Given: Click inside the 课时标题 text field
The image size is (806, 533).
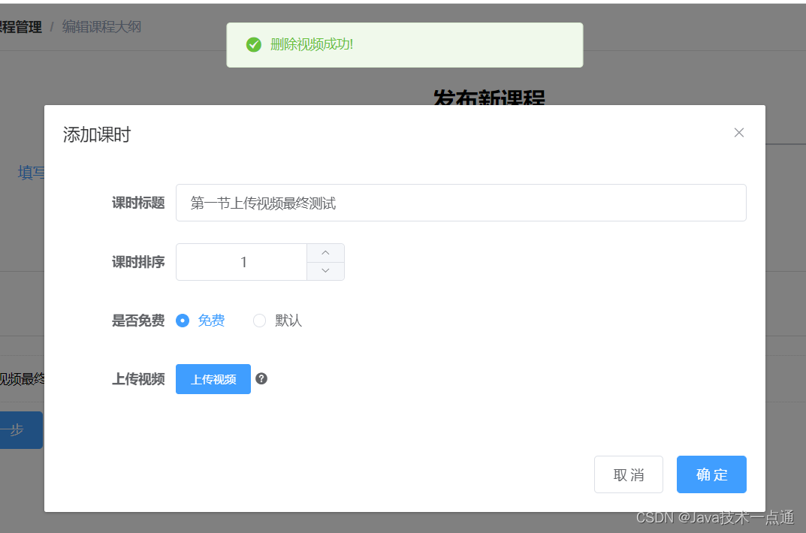Looking at the screenshot, I should 460,203.
